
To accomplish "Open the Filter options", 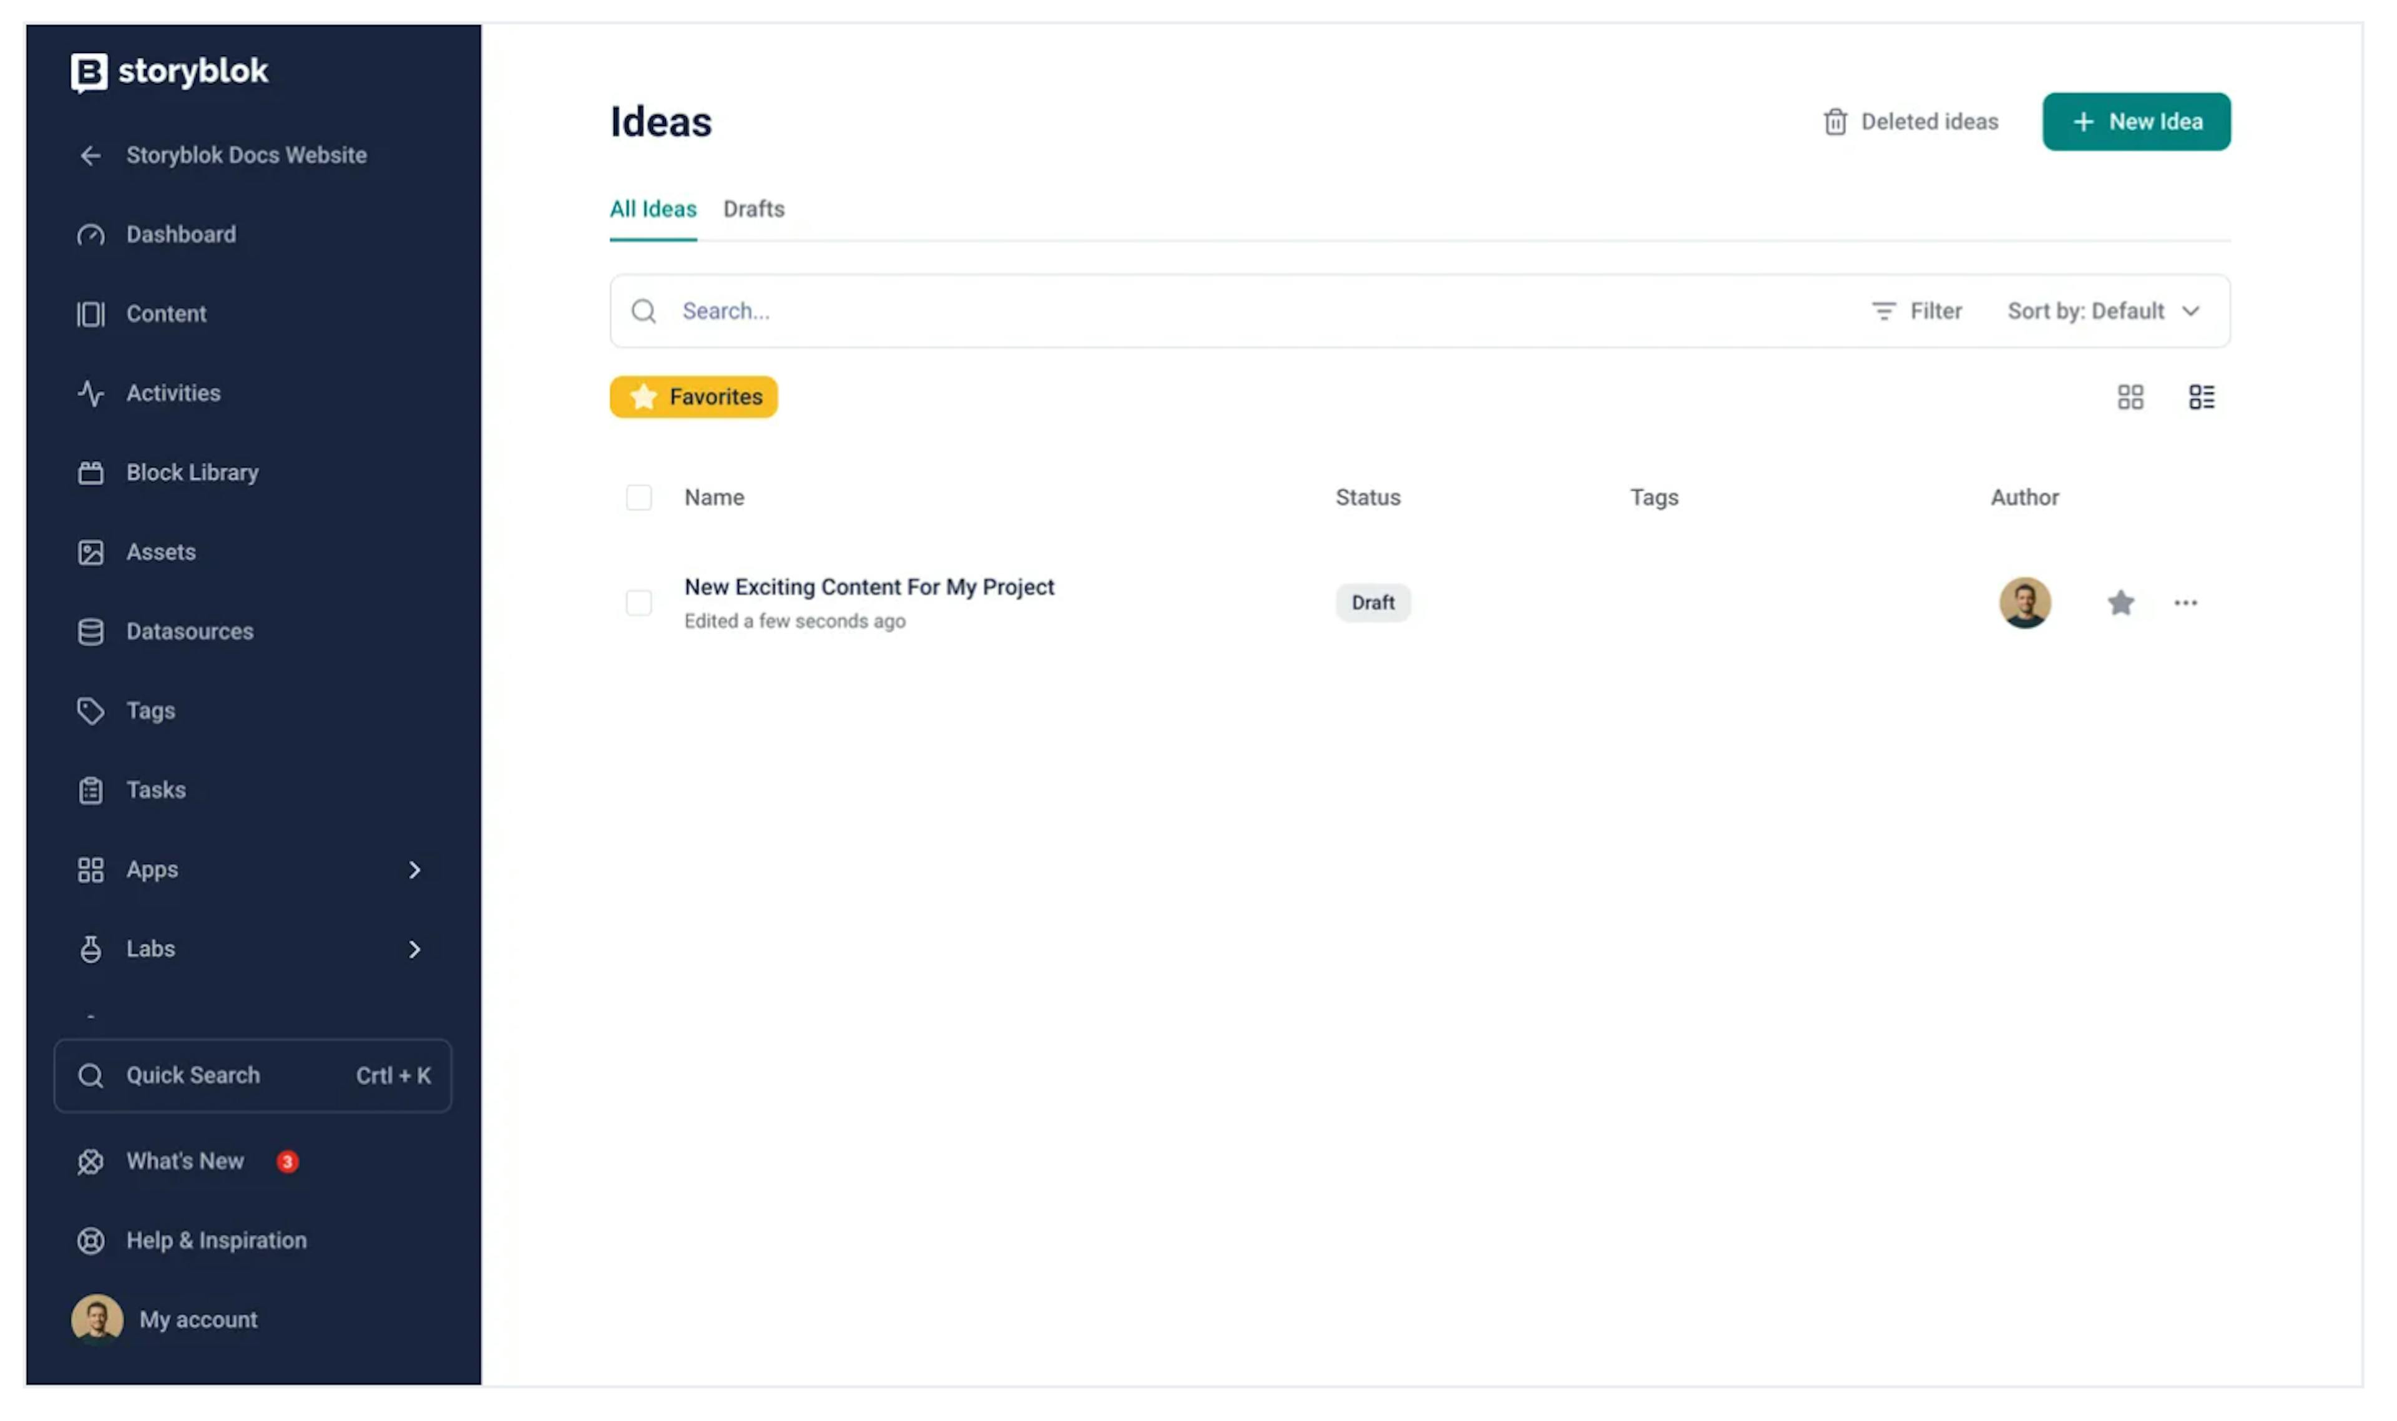I will 1916,311.
